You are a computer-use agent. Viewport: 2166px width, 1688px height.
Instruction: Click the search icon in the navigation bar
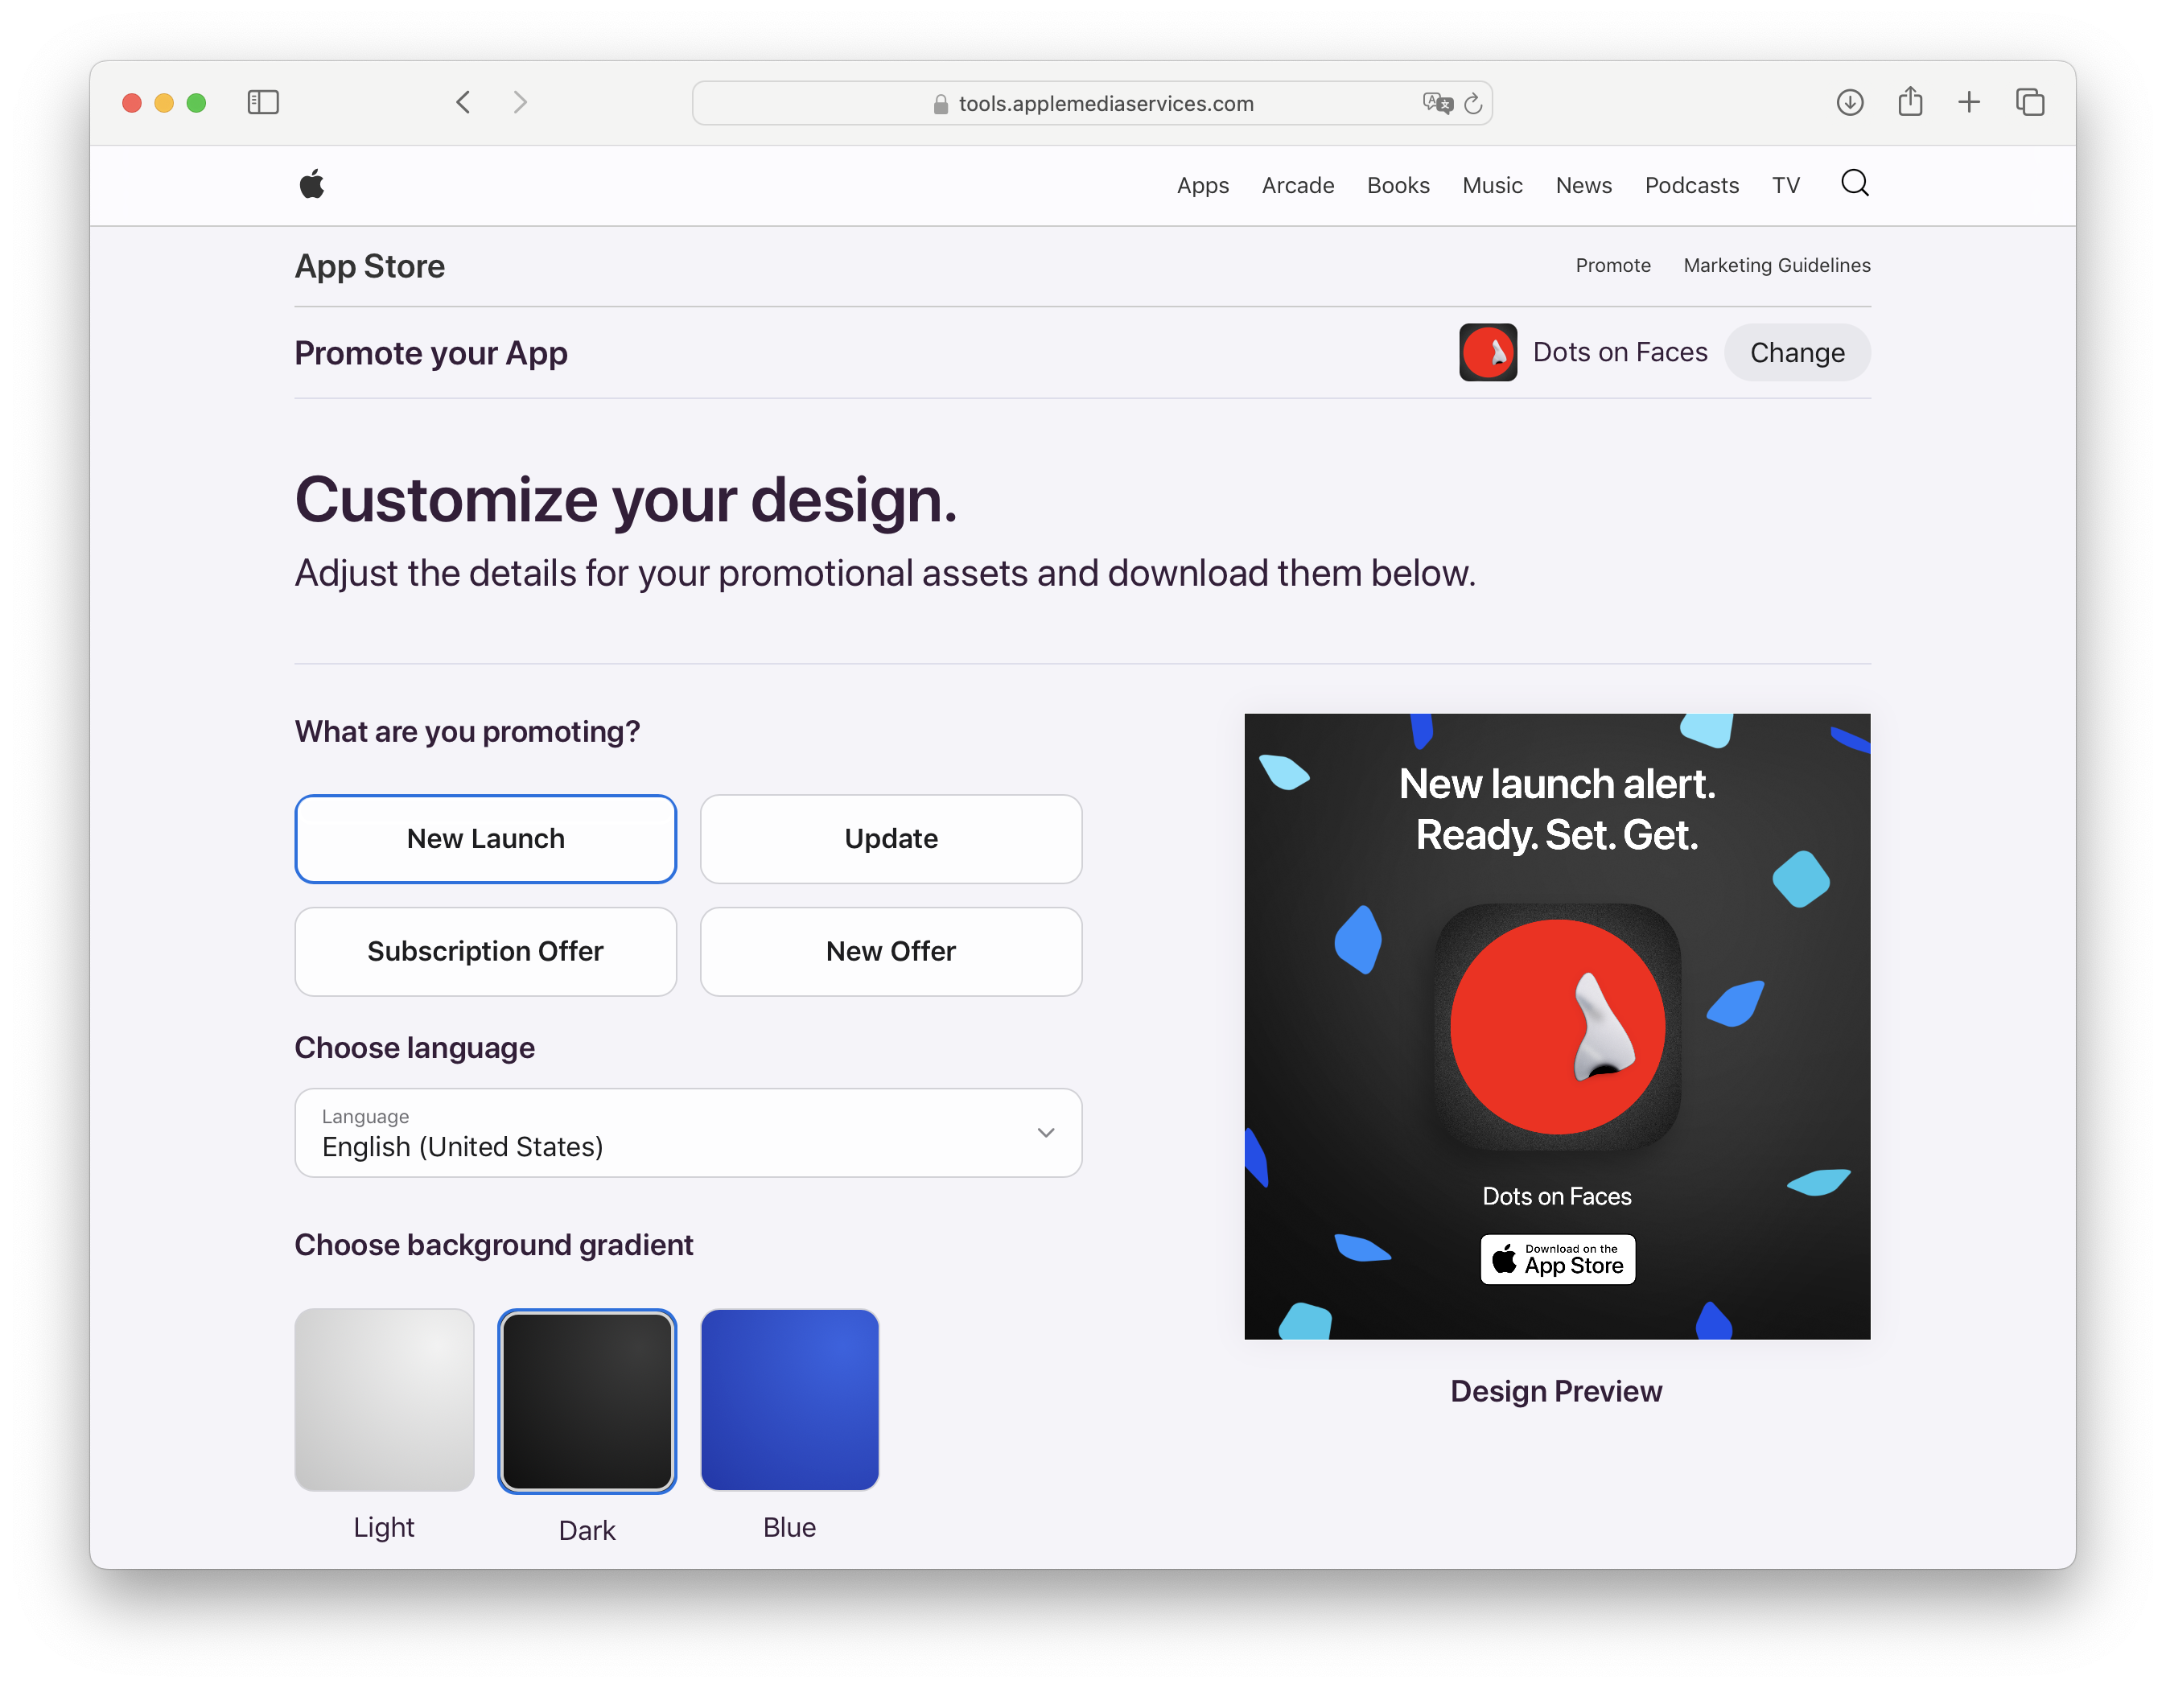[x=1854, y=183]
